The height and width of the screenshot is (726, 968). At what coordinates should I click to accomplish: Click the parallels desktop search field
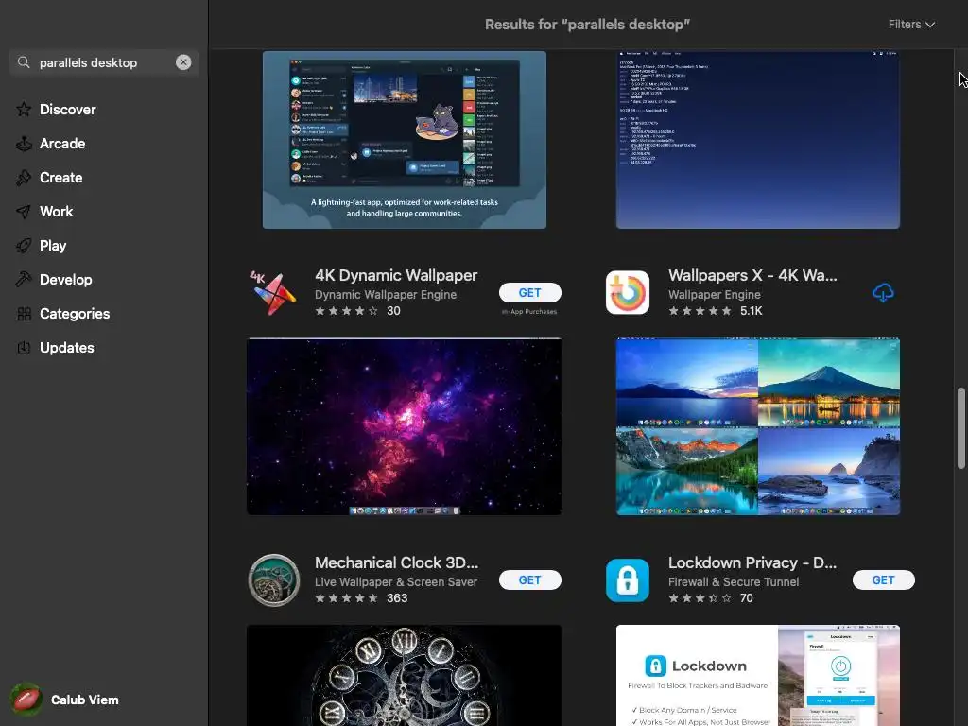pos(104,62)
